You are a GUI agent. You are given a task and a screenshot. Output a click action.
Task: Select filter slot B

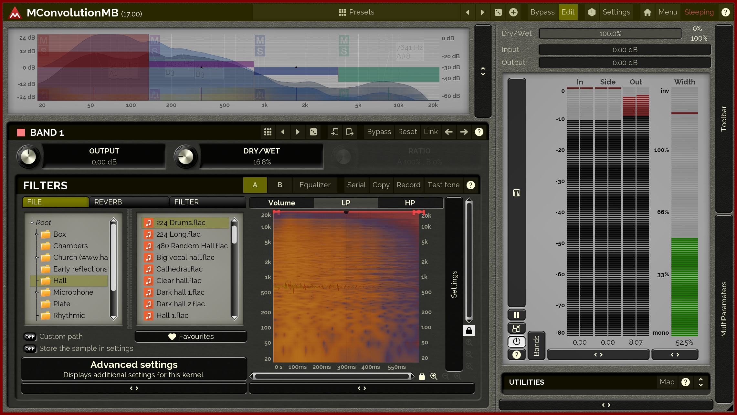279,185
